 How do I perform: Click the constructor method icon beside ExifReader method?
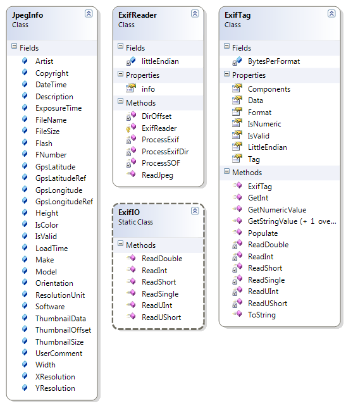pos(131,127)
